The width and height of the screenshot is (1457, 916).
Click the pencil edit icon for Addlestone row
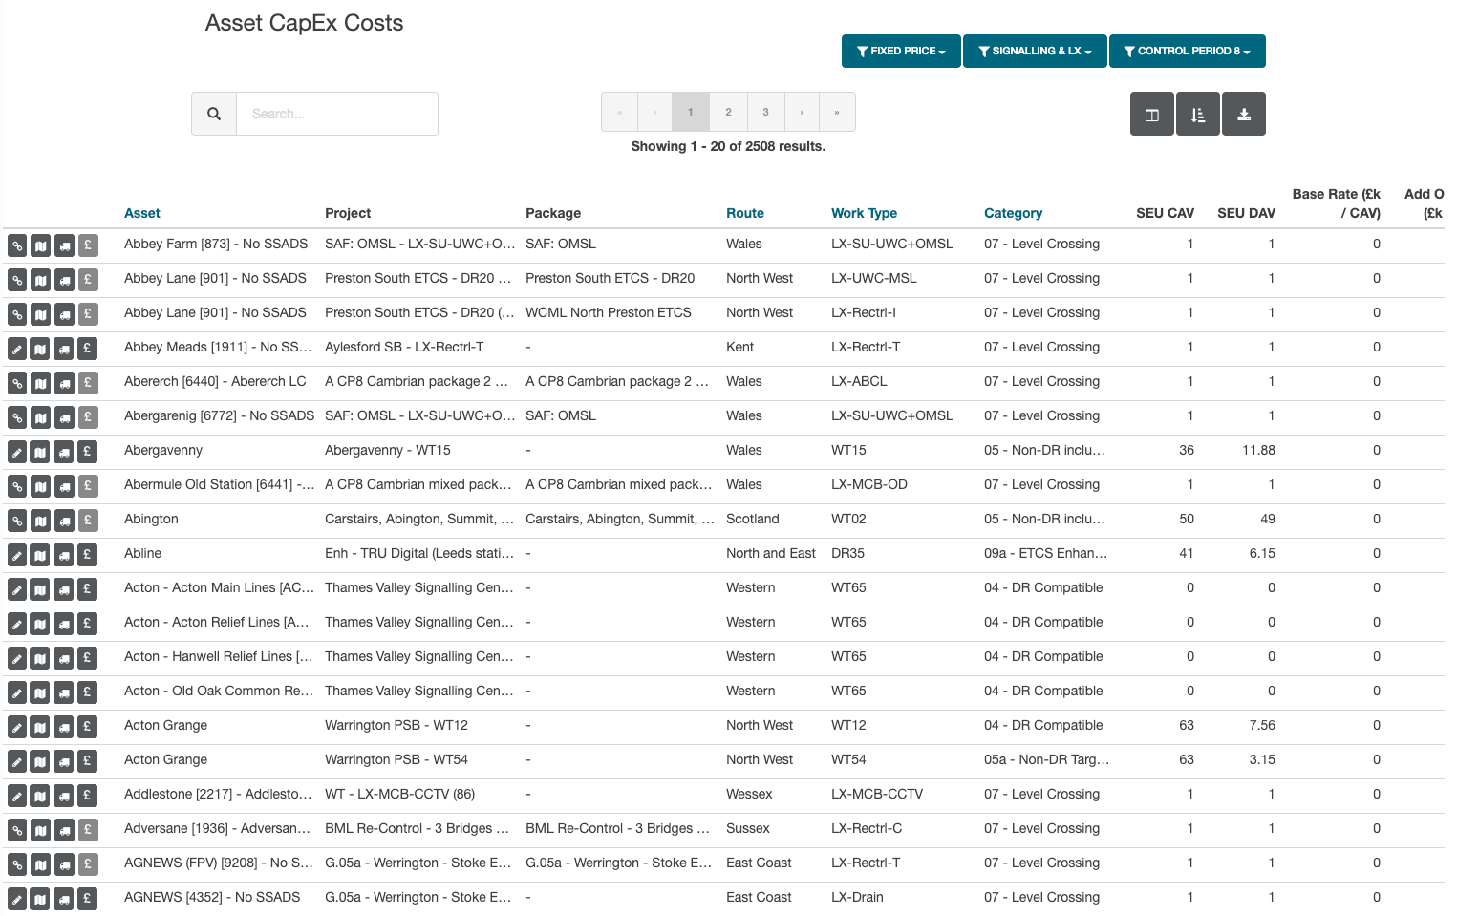point(17,796)
